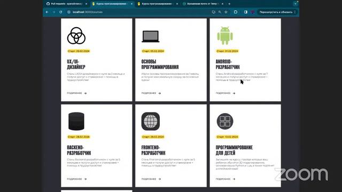Reload the localhost courses page
Image resolution: width=342 pixels, height=192 pixels.
[60, 12]
